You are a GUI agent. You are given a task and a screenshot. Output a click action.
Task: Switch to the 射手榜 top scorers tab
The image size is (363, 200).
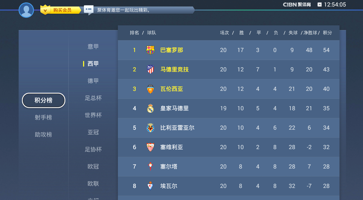coord(43,117)
